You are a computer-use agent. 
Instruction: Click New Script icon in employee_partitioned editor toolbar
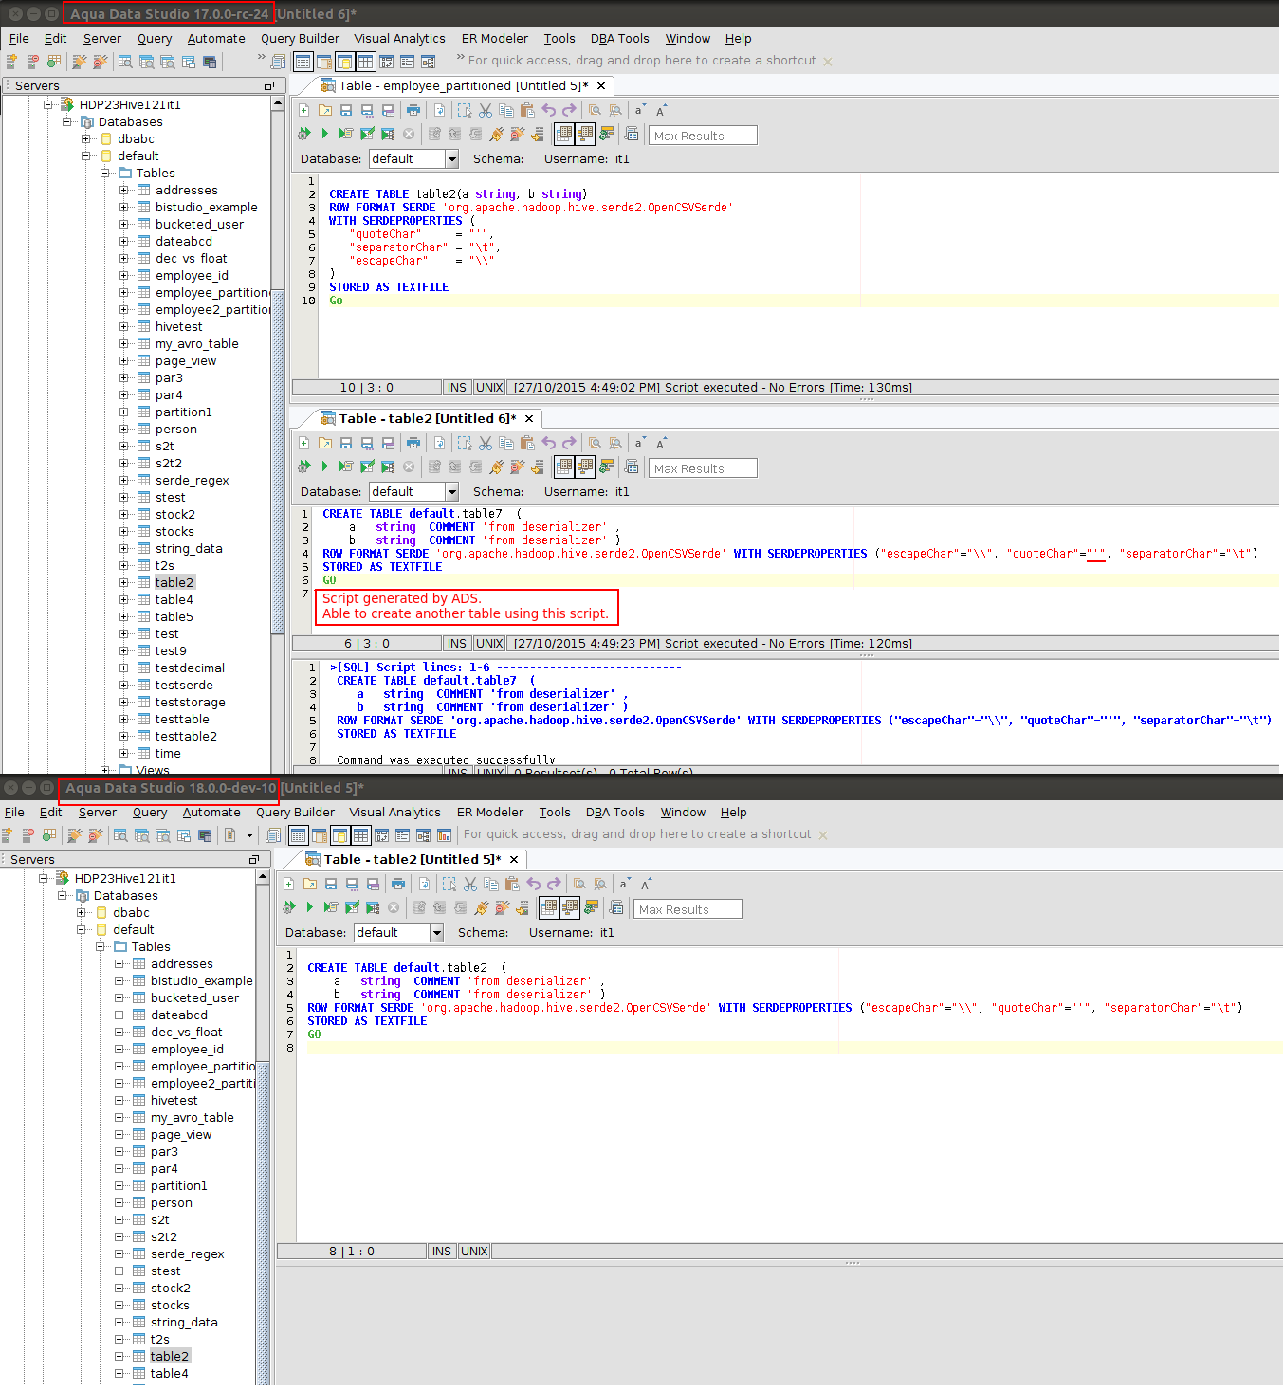[x=304, y=111]
